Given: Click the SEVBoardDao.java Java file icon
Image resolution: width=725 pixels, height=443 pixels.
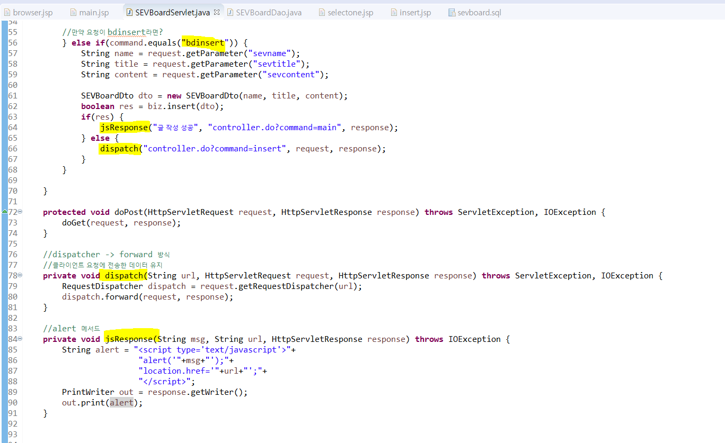Looking at the screenshot, I should click(230, 12).
